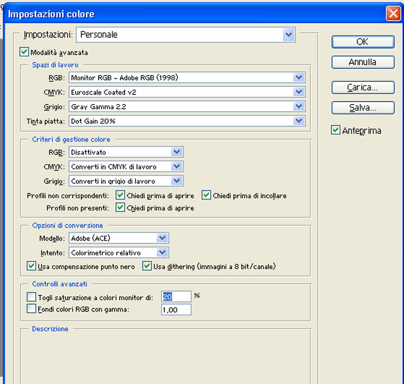Disable Modalità avanzata checkbox
This screenshot has height=384, width=404.
[24, 52]
